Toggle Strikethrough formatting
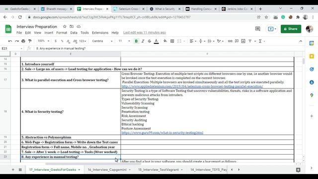The image size is (318, 179). 150,41
